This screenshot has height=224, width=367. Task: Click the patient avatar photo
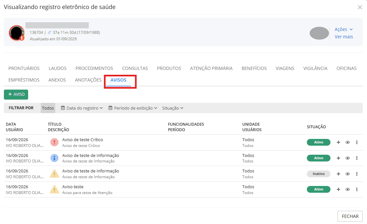(17, 33)
